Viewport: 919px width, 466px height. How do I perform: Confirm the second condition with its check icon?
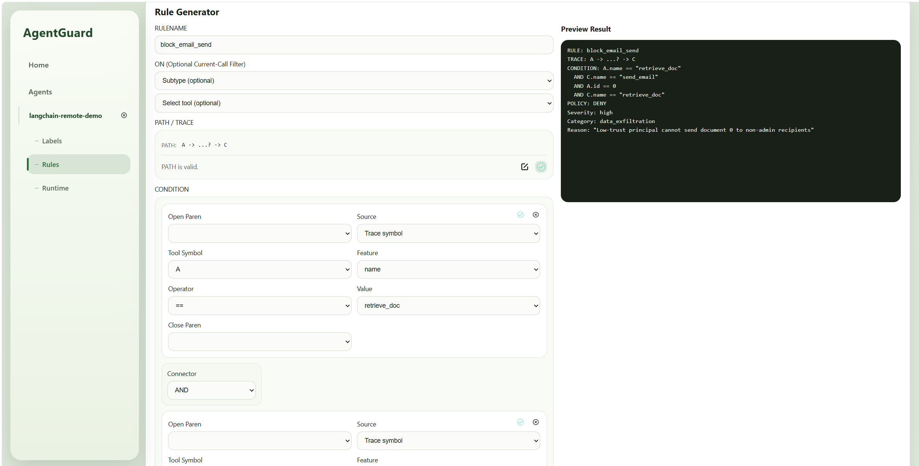[x=520, y=422]
